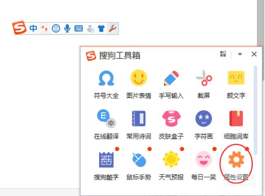The image size is (265, 196).
Task: Start 截屏 scissors screenshot tool
Action: pos(204,84)
